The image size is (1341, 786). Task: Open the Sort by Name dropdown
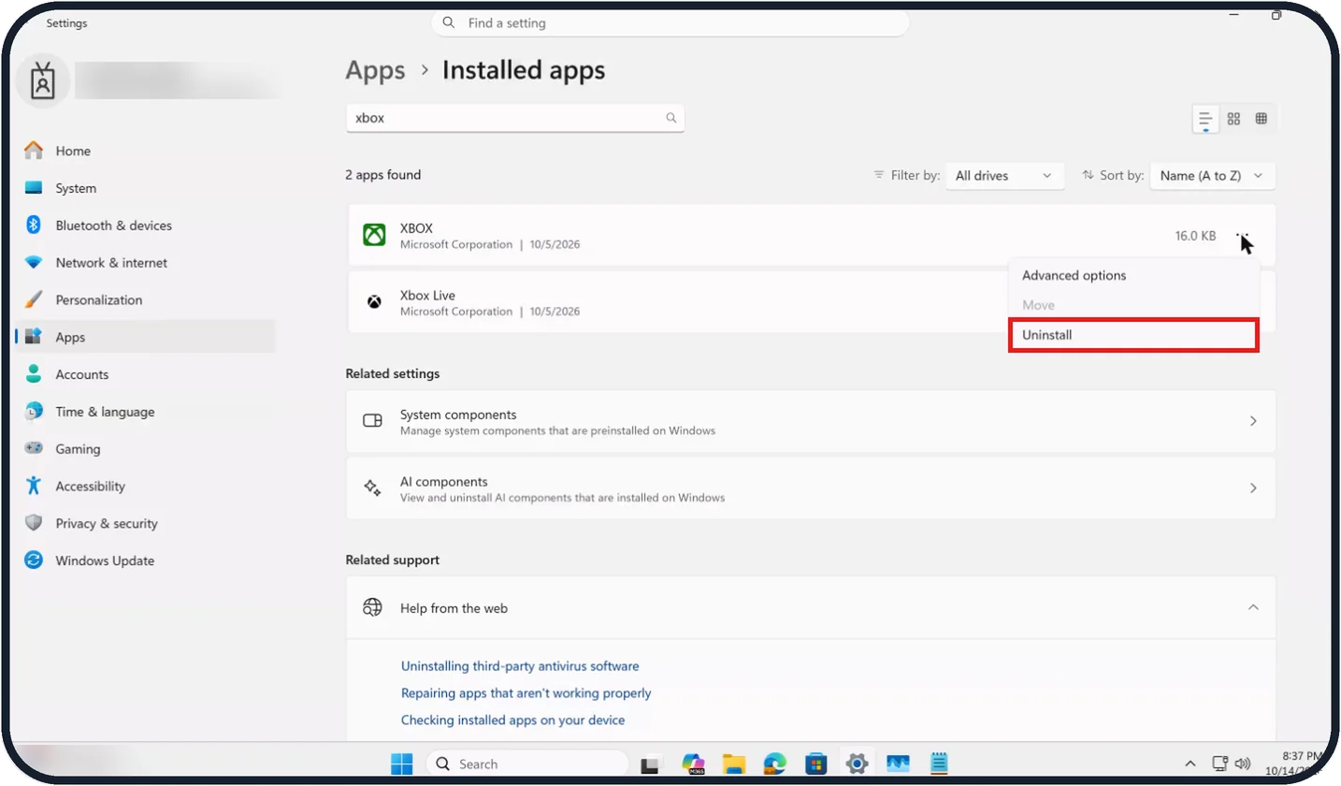pos(1212,175)
